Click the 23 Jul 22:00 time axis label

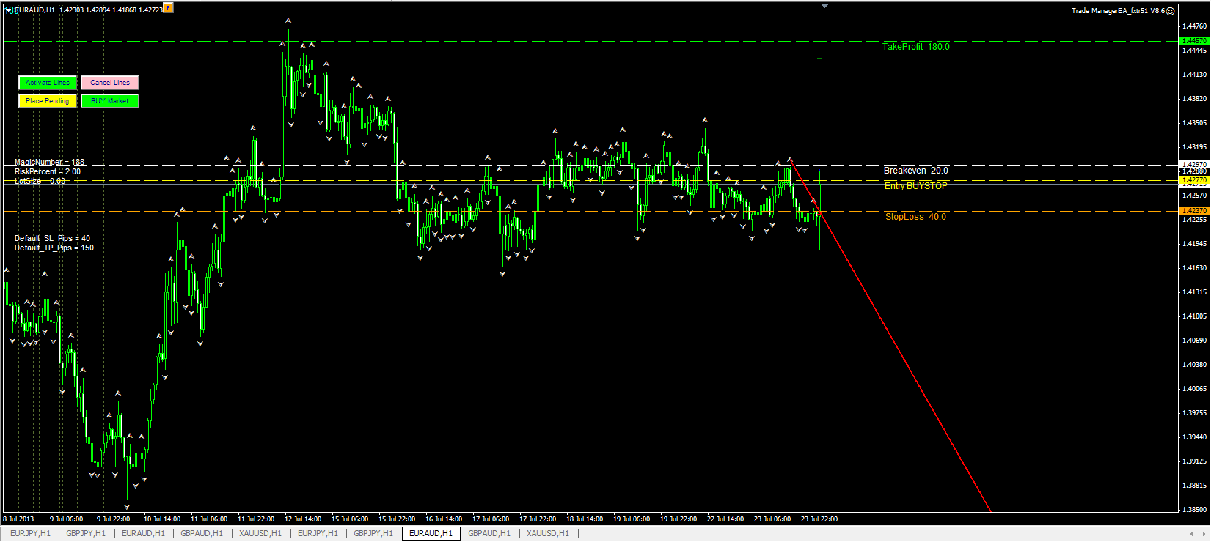click(x=819, y=519)
